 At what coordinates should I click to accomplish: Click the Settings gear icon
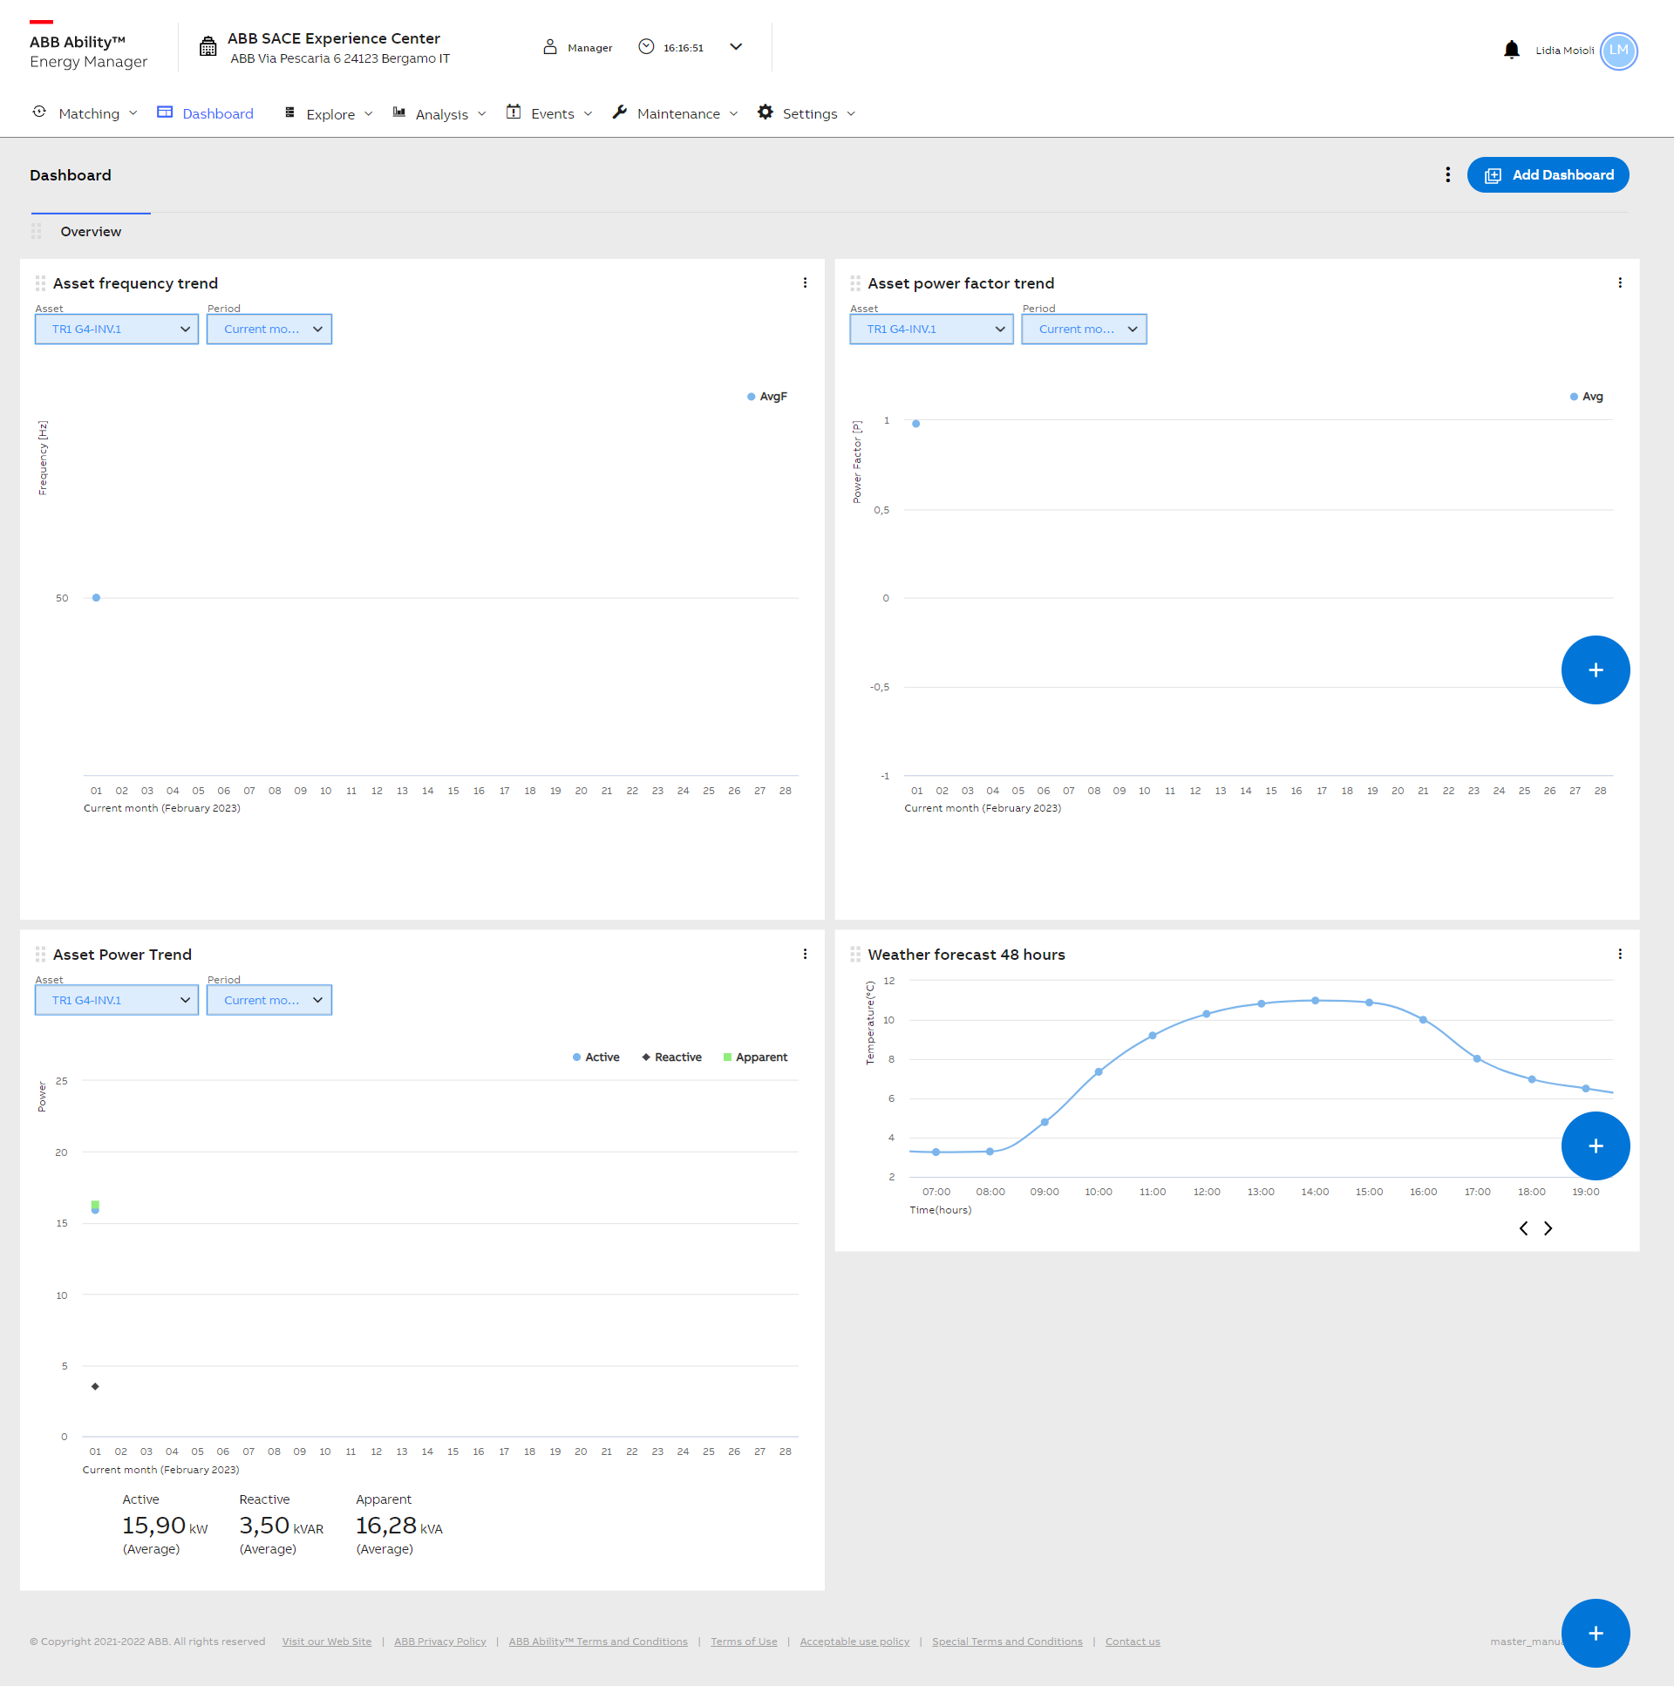pyautogui.click(x=766, y=112)
